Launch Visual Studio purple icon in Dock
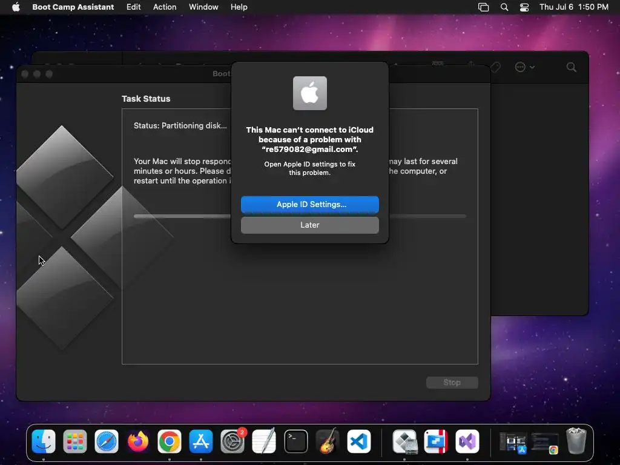 [467, 441]
